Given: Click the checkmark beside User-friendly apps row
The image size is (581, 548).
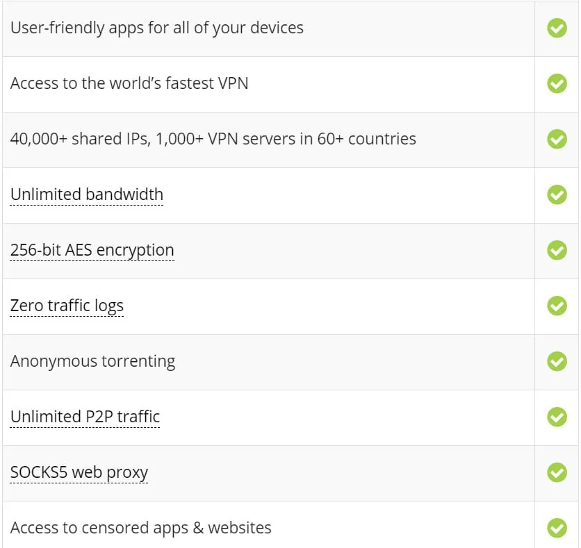Looking at the screenshot, I should (557, 28).
